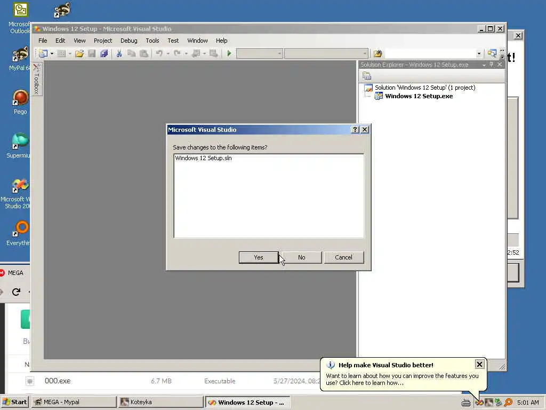Open the toolbar options overflow arrow
Image resolution: width=546 pixels, height=410 pixels.
502,56
